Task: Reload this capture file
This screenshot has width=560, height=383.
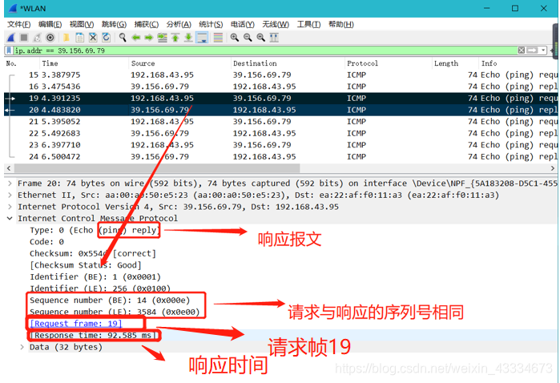Action: pos(106,38)
